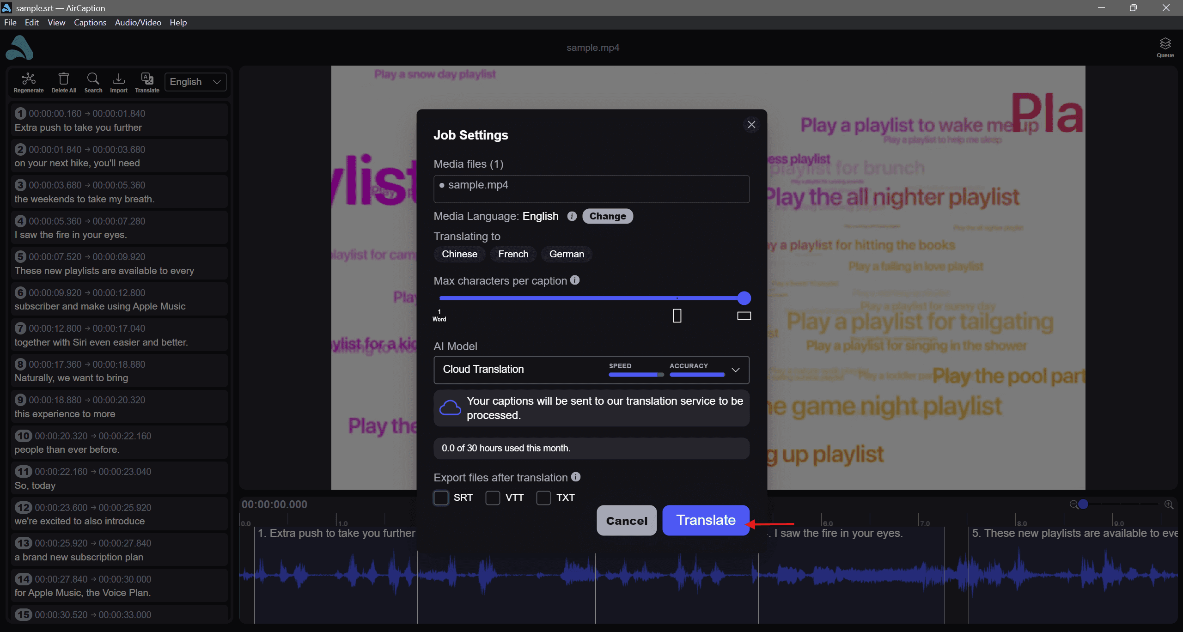
Task: Select the landscape aspect ratio icon under slider
Action: 744,316
